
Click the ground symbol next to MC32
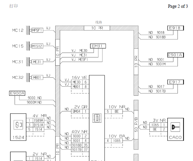click(28, 77)
